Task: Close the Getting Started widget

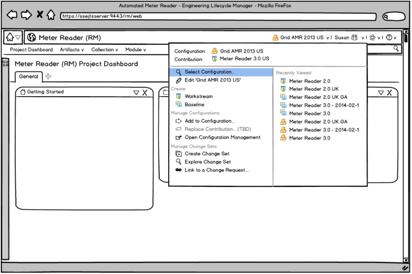Action: pyautogui.click(x=145, y=93)
